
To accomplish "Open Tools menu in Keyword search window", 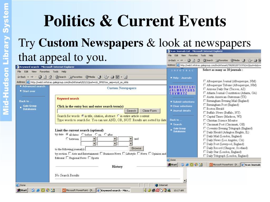I will pos(56,72).
